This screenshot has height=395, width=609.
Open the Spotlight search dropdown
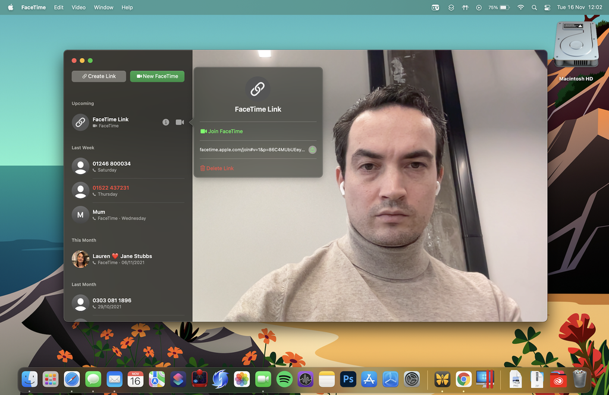[534, 7]
